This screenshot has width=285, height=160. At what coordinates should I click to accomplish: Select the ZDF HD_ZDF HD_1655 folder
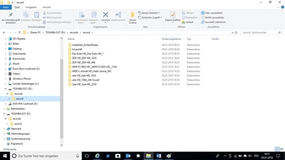click(x=84, y=58)
